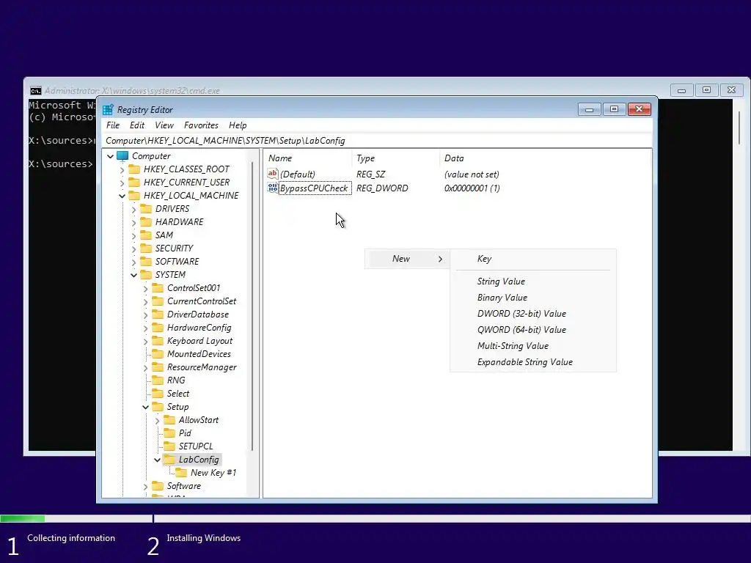The image size is (751, 563).
Task: Click the ControlSet001 folder icon
Action: (158, 287)
